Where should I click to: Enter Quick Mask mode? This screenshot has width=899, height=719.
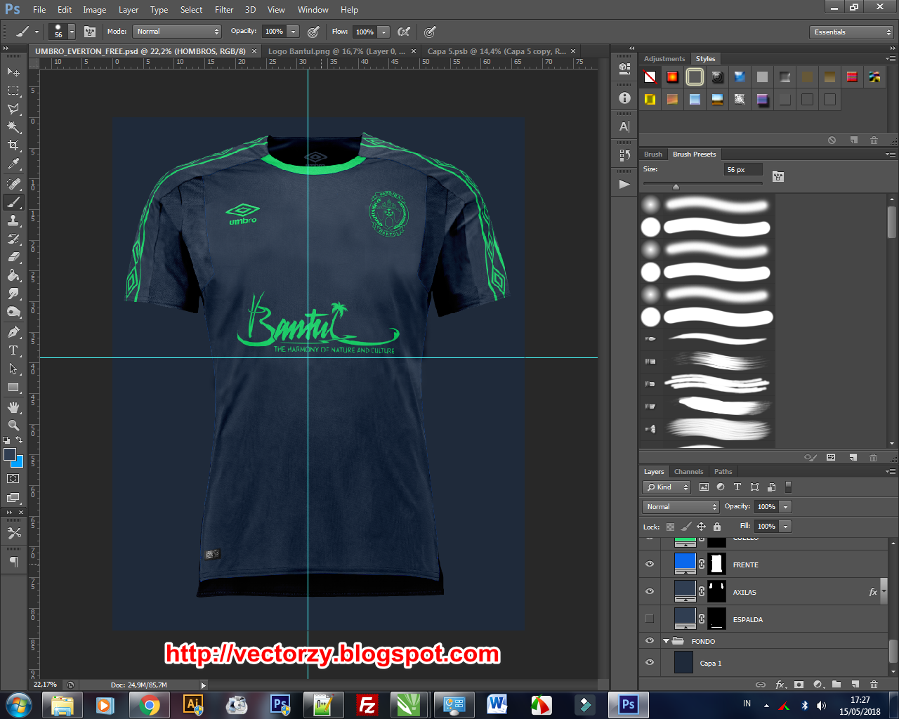click(13, 479)
